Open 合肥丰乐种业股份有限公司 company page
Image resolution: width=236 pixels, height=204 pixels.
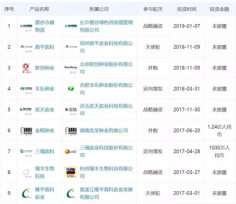click(106, 89)
